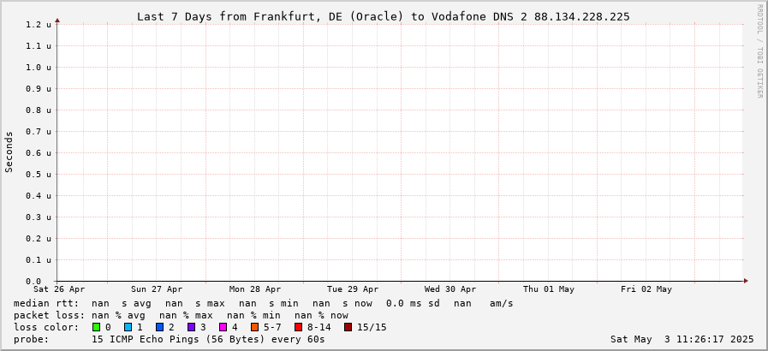Click the loss color label
Image resolution: width=768 pixels, height=351 pixels.
[x=46, y=327]
